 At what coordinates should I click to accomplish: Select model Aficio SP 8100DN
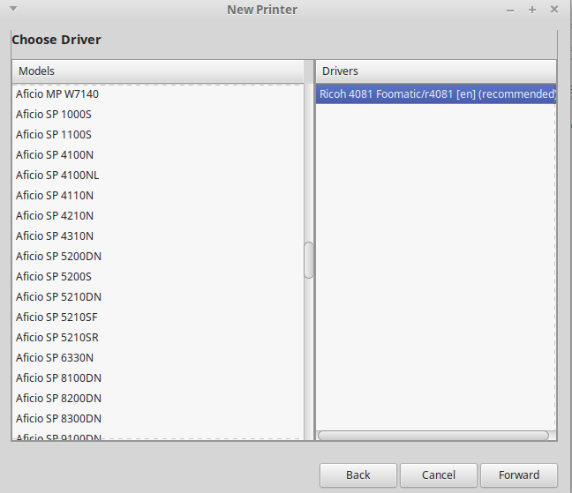click(x=158, y=378)
